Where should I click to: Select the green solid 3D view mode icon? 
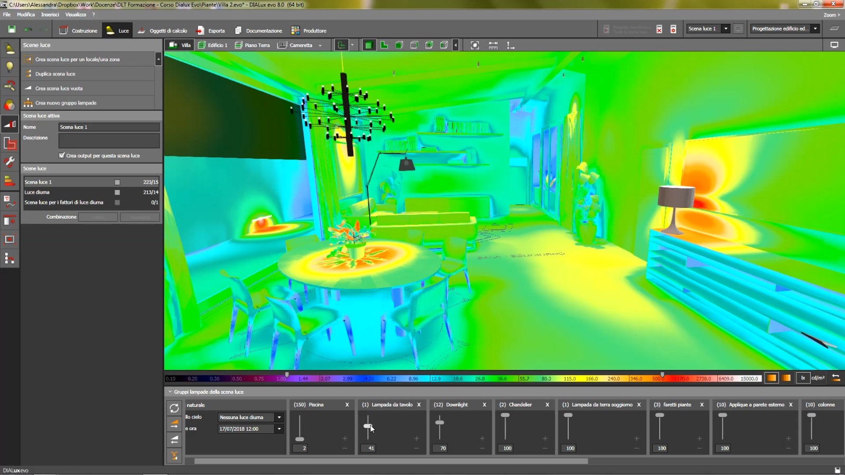coord(369,45)
